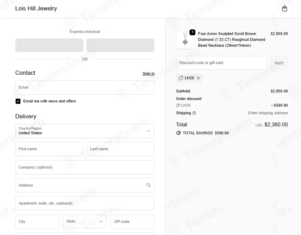This screenshot has width=301, height=235.
Task: Select the second express checkout button
Action: click(x=120, y=45)
